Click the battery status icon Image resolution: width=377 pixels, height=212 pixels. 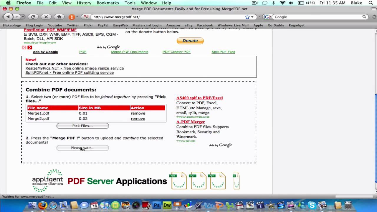tap(301, 3)
